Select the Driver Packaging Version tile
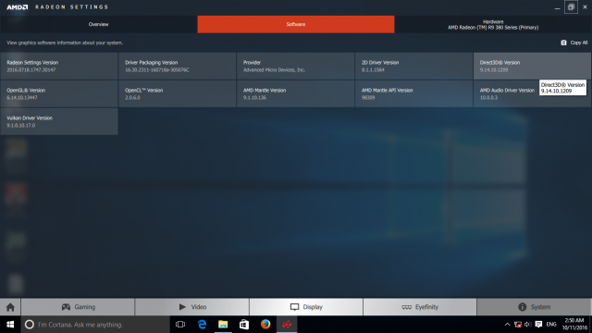This screenshot has height=333, width=592. (x=177, y=66)
